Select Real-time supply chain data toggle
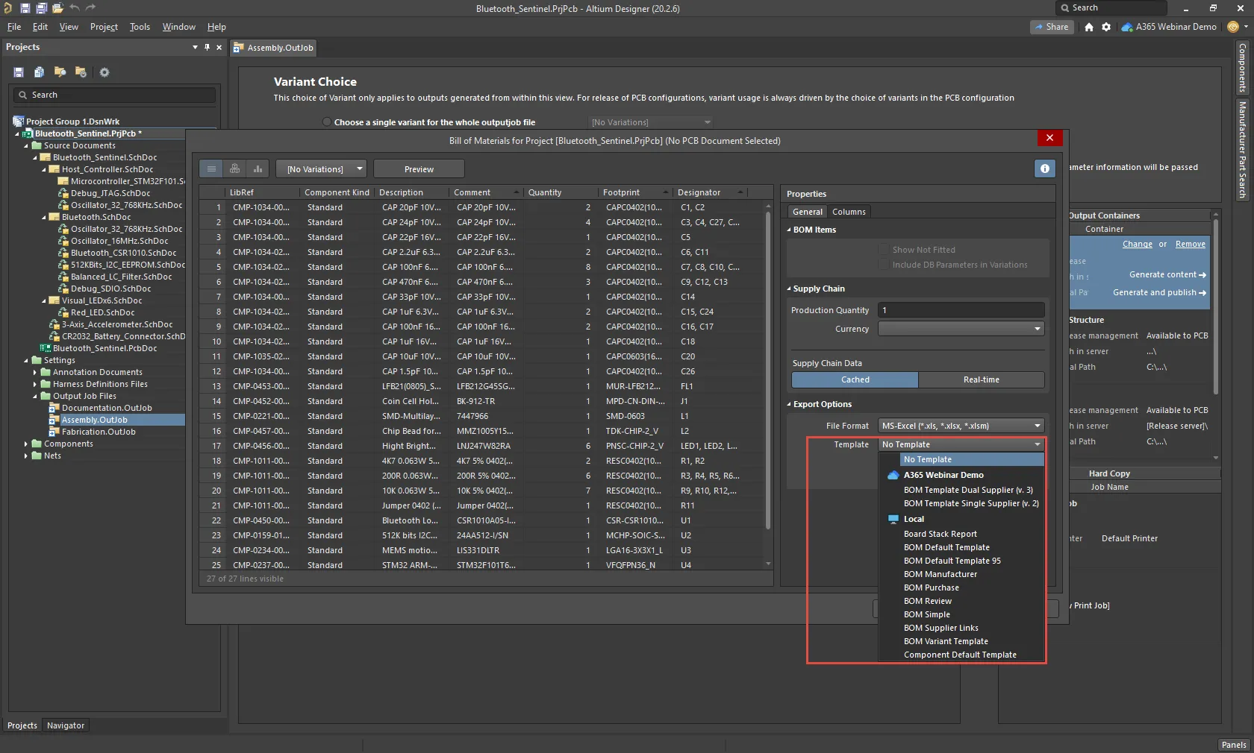 (x=981, y=379)
